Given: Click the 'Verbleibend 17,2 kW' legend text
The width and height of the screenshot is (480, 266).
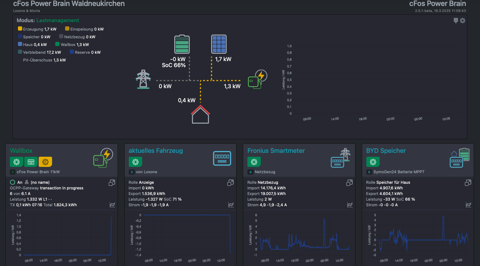Looking at the screenshot, I should pos(42,52).
